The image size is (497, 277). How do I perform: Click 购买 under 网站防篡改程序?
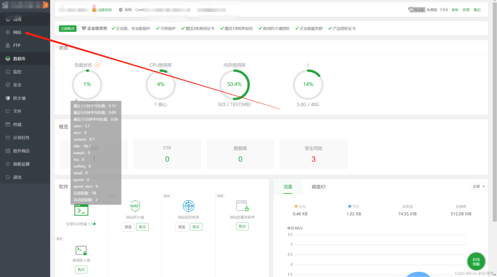point(242,226)
